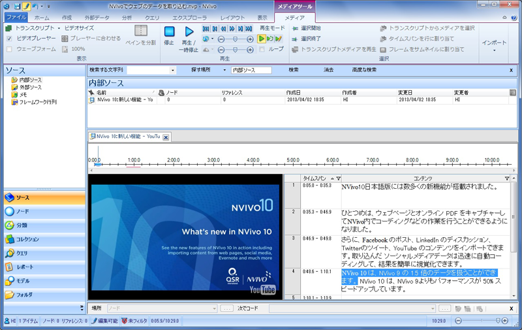This screenshot has height=330, width=522.
Task: Open the 探す場所 dropdown
Action: tap(224, 70)
